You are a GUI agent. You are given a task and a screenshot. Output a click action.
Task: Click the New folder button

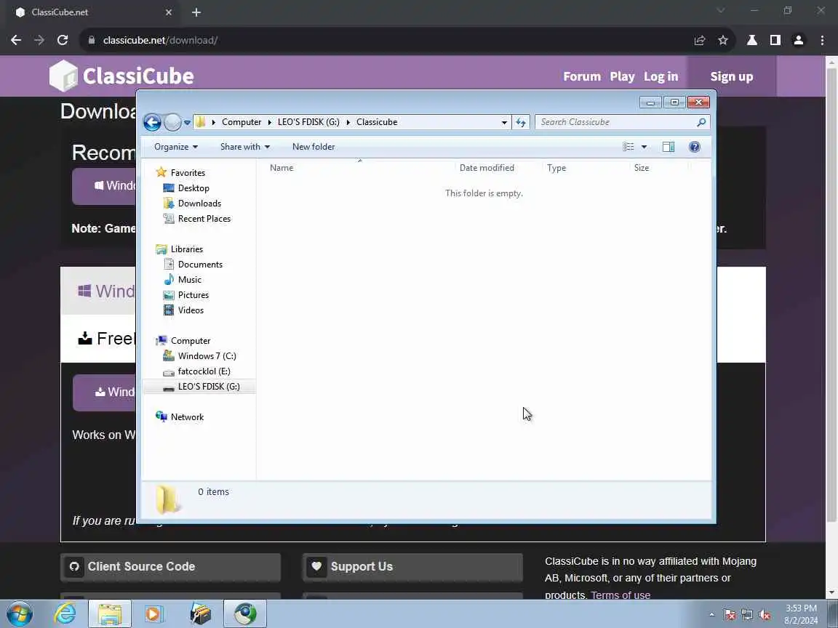click(314, 147)
